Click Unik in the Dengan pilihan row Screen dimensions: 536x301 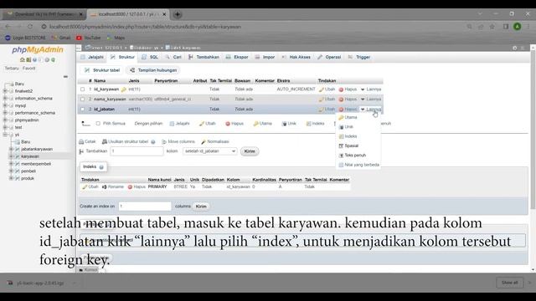(289, 124)
